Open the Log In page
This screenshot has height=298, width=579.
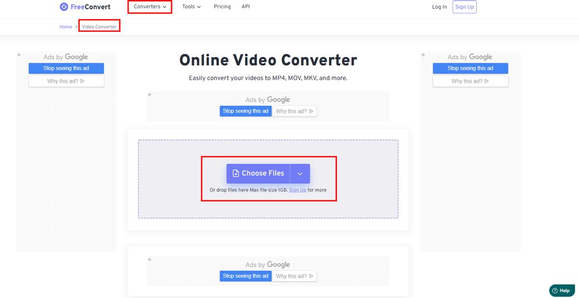click(x=439, y=6)
